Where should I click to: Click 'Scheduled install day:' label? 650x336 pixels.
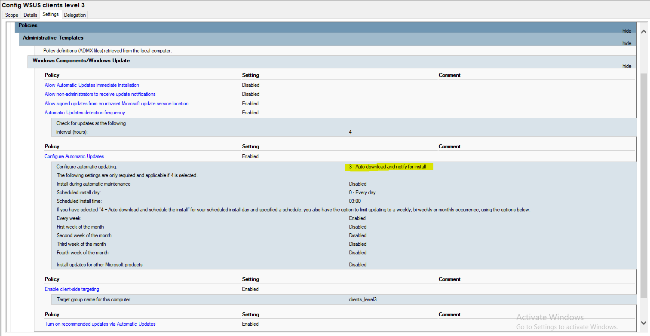[79, 192]
